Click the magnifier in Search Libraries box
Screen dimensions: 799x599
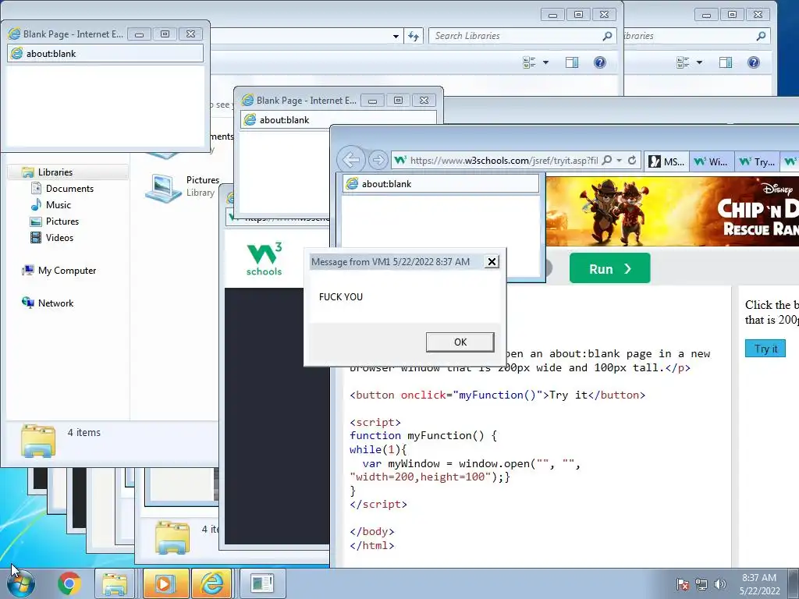pos(607,36)
